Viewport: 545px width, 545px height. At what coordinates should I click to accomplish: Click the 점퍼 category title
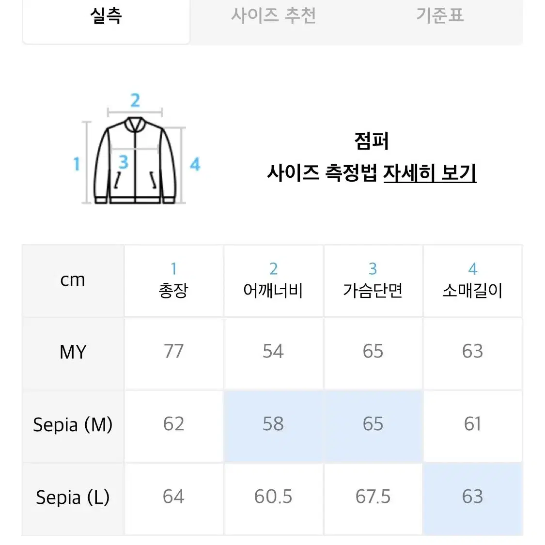(372, 141)
